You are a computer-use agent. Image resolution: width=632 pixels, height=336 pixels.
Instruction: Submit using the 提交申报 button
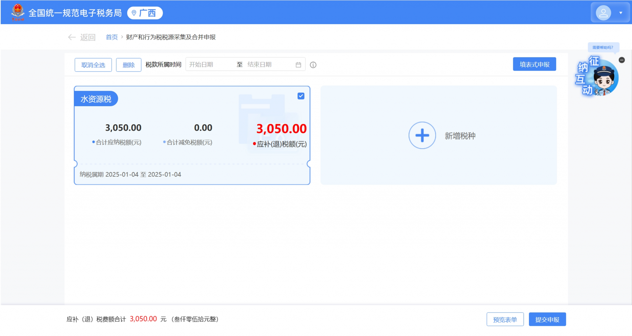(x=547, y=319)
